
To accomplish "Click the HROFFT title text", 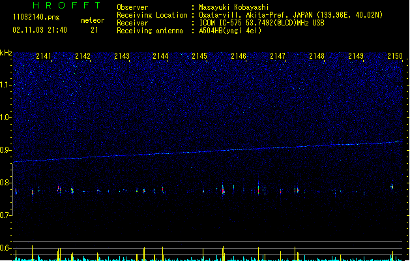I will tap(66, 5).
